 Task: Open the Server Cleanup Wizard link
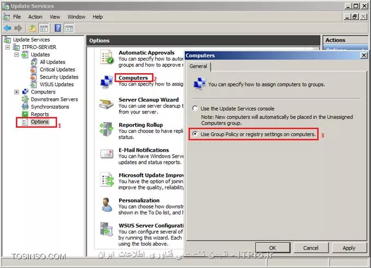pos(149,99)
